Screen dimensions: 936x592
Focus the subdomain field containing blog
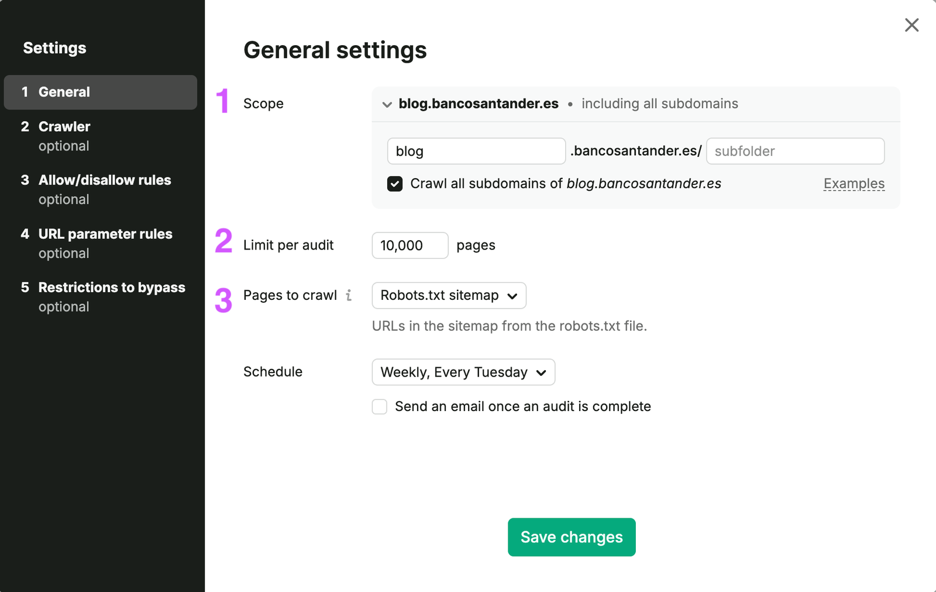coord(476,151)
